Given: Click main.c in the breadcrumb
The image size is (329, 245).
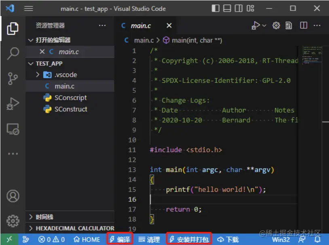Looking at the screenshot, I should click(144, 40).
